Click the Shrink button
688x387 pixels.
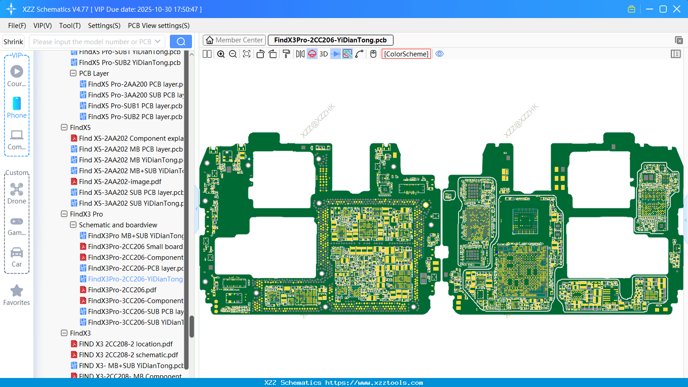coord(14,41)
